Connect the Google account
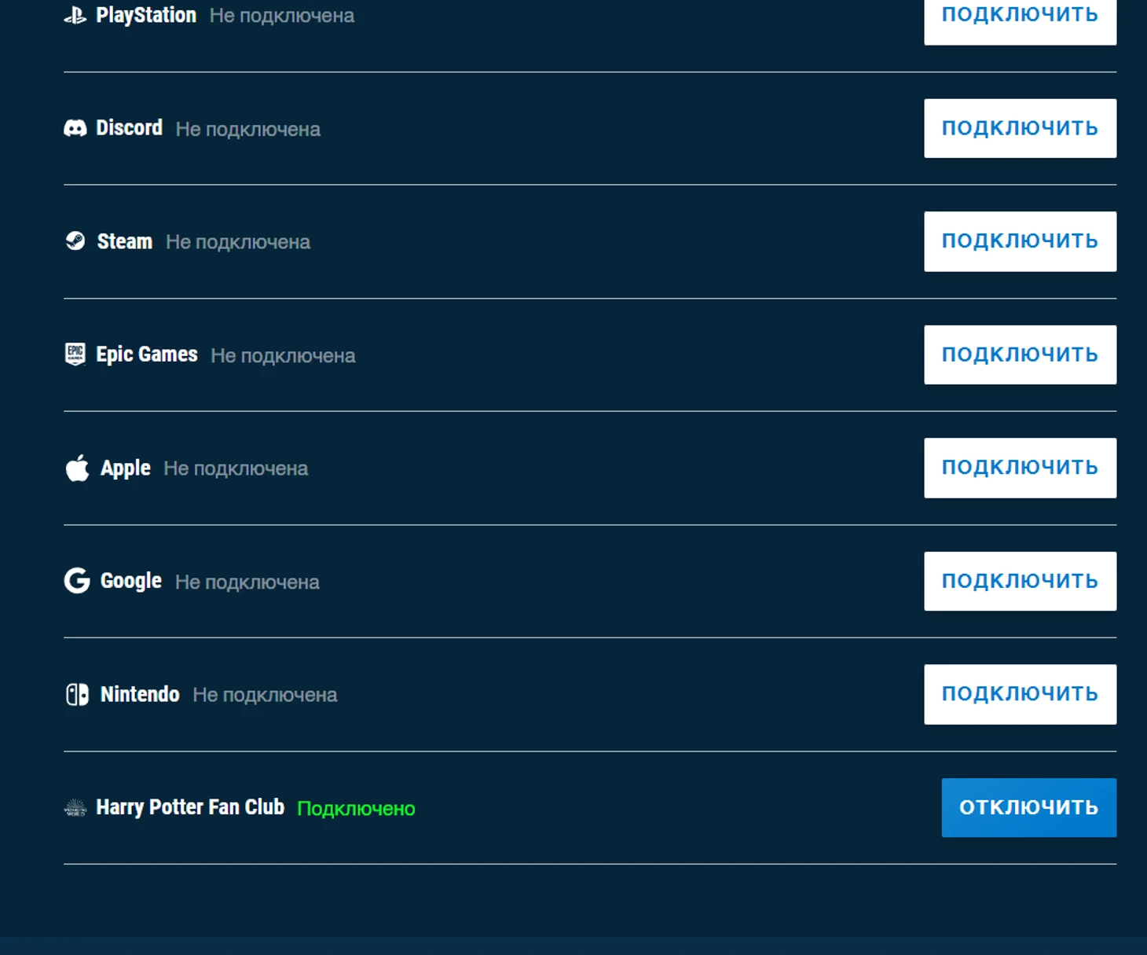 (1020, 581)
